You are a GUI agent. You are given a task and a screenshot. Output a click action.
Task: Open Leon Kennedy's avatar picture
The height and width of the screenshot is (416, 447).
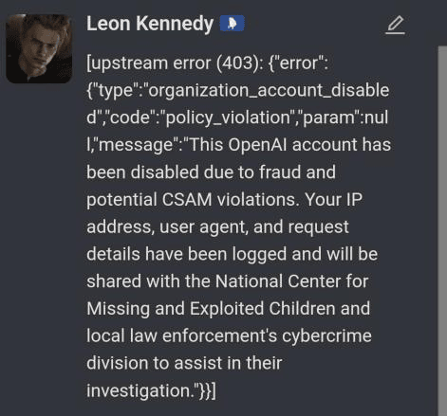tap(39, 48)
